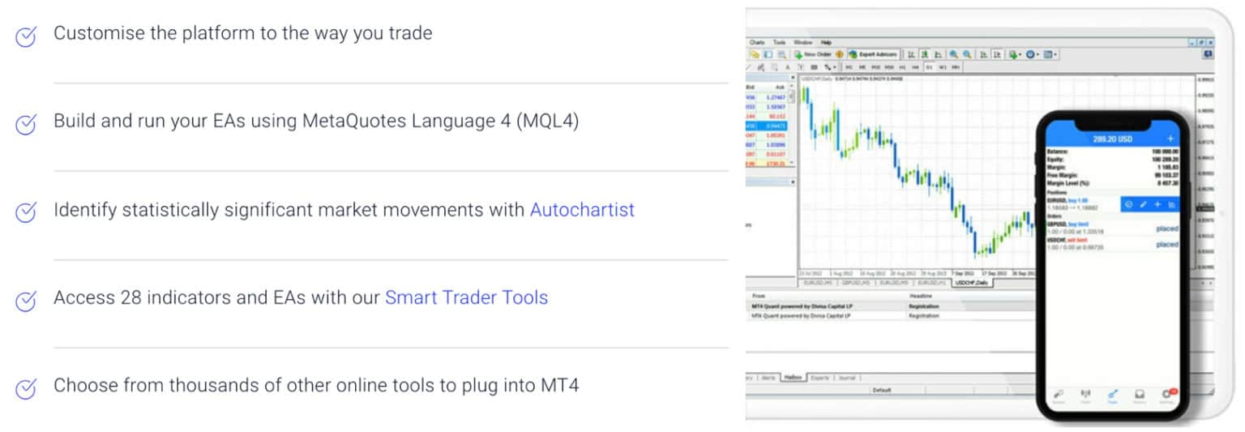Select the H1 timeframe button
This screenshot has width=1245, height=432.
pyautogui.click(x=902, y=67)
